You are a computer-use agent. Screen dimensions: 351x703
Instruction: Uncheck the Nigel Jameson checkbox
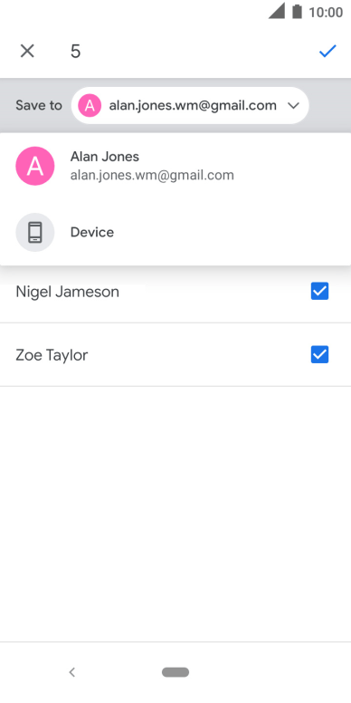(319, 292)
